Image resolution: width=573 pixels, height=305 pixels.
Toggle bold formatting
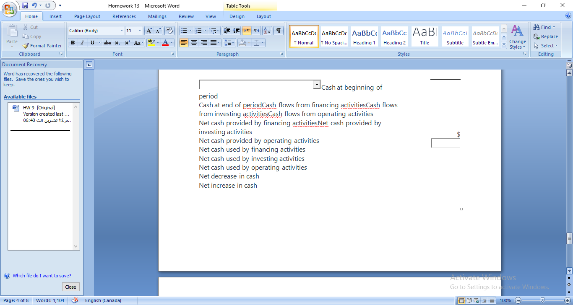[72, 42]
